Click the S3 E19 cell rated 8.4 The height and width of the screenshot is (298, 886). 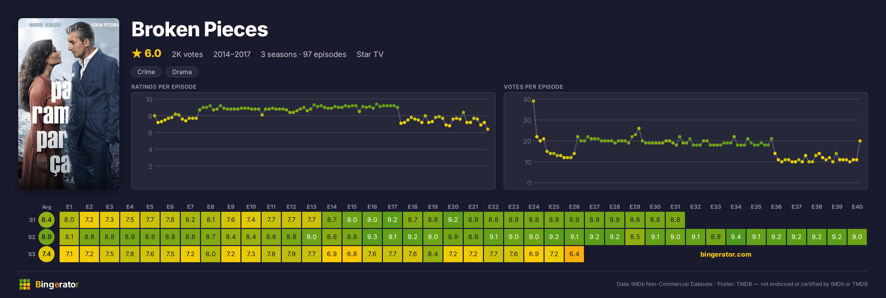pos(433,254)
